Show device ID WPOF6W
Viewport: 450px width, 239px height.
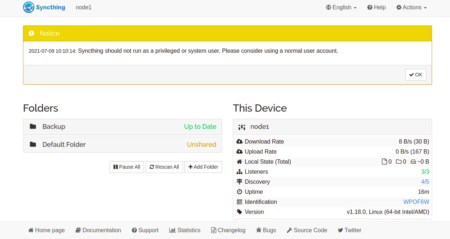click(x=416, y=202)
